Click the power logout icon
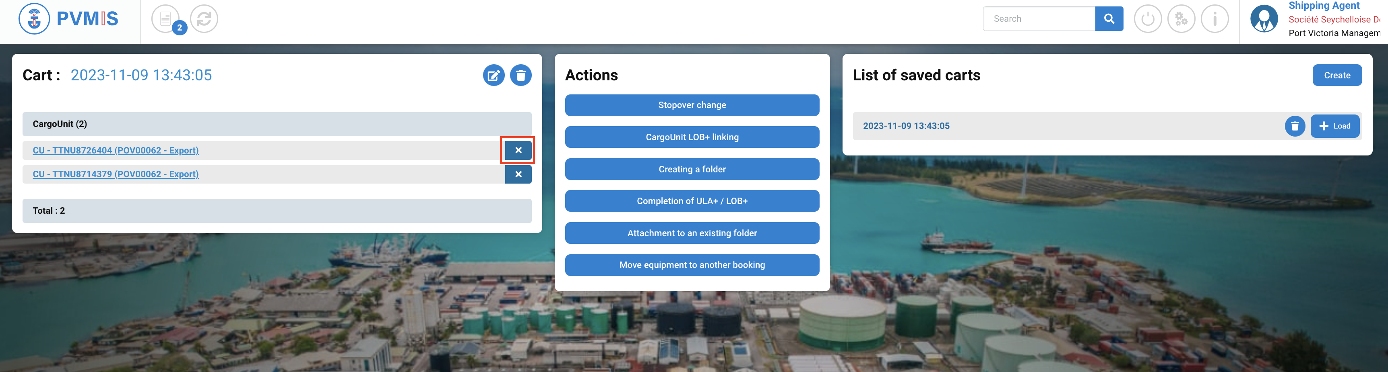 (x=1148, y=19)
